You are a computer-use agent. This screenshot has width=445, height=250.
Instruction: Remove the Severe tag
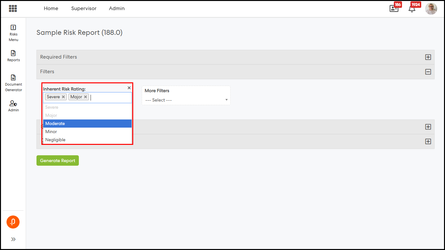click(64, 97)
